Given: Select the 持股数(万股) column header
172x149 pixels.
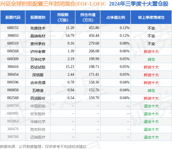Looking at the screenshot, I should 63,17.
